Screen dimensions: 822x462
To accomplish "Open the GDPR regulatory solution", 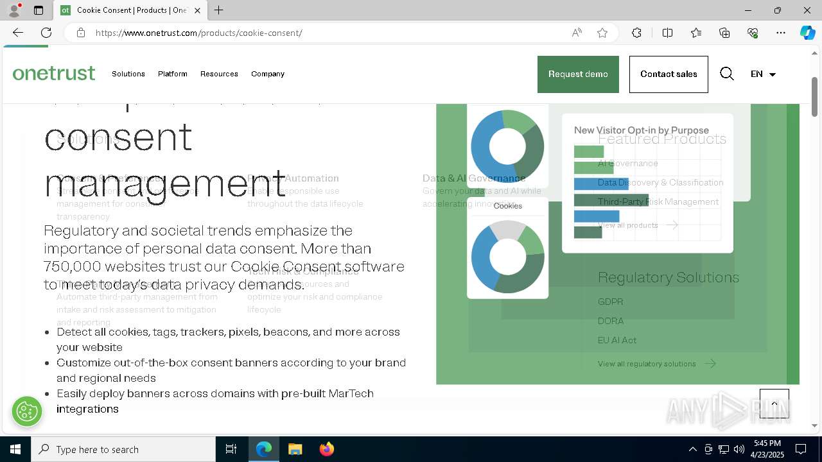I will 610,302.
